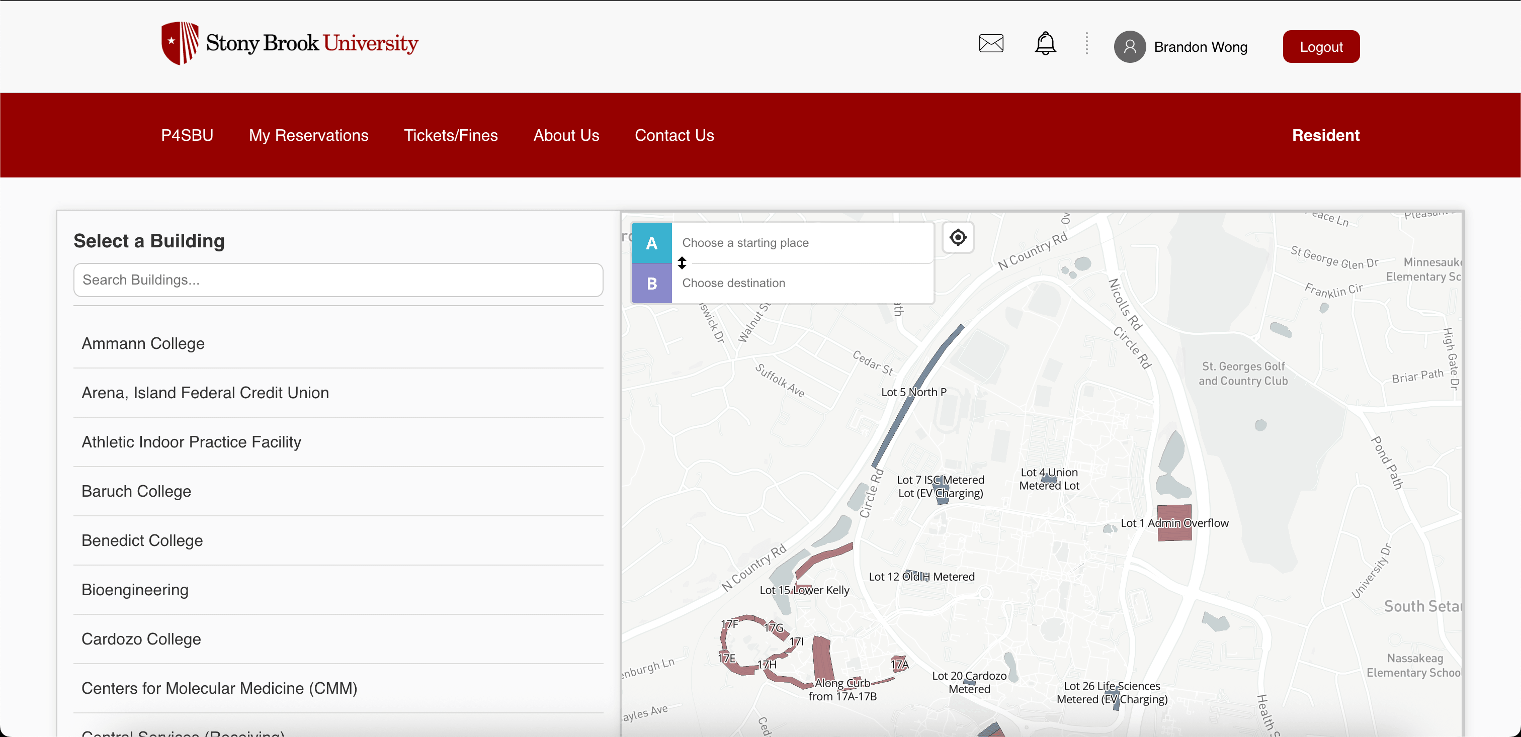Screen dimensions: 1521x737
Task: Select Ammann College from the list
Action: pyautogui.click(x=143, y=343)
